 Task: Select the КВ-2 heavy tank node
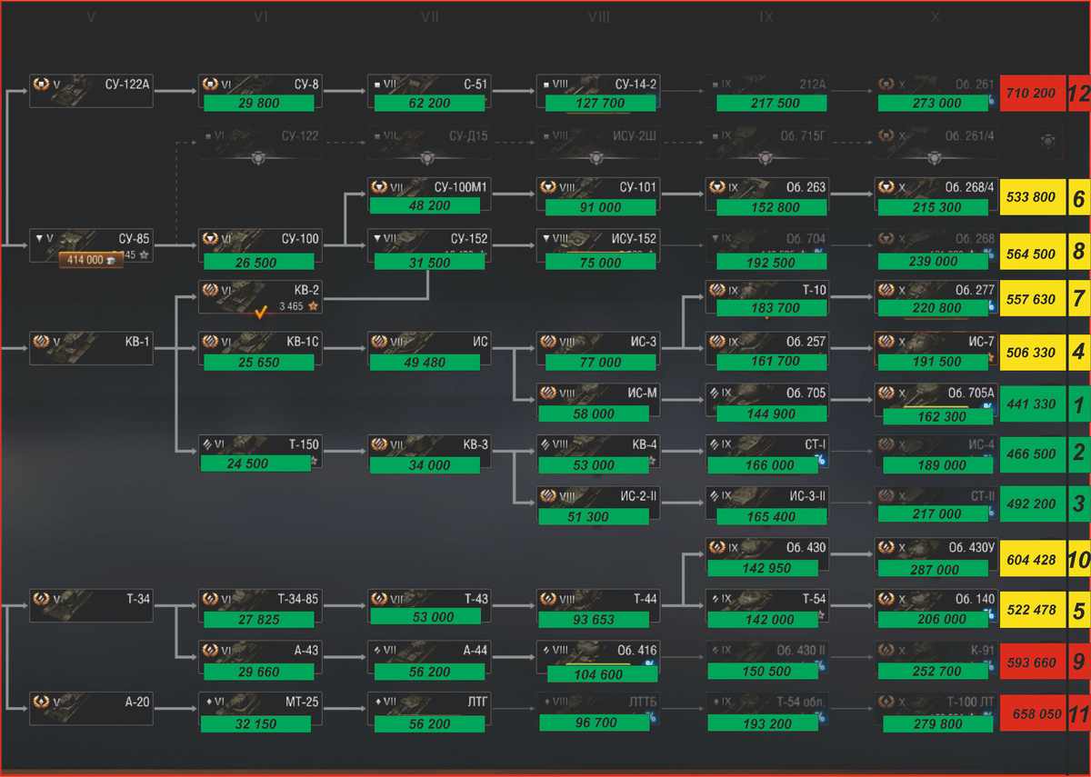pyautogui.click(x=260, y=296)
